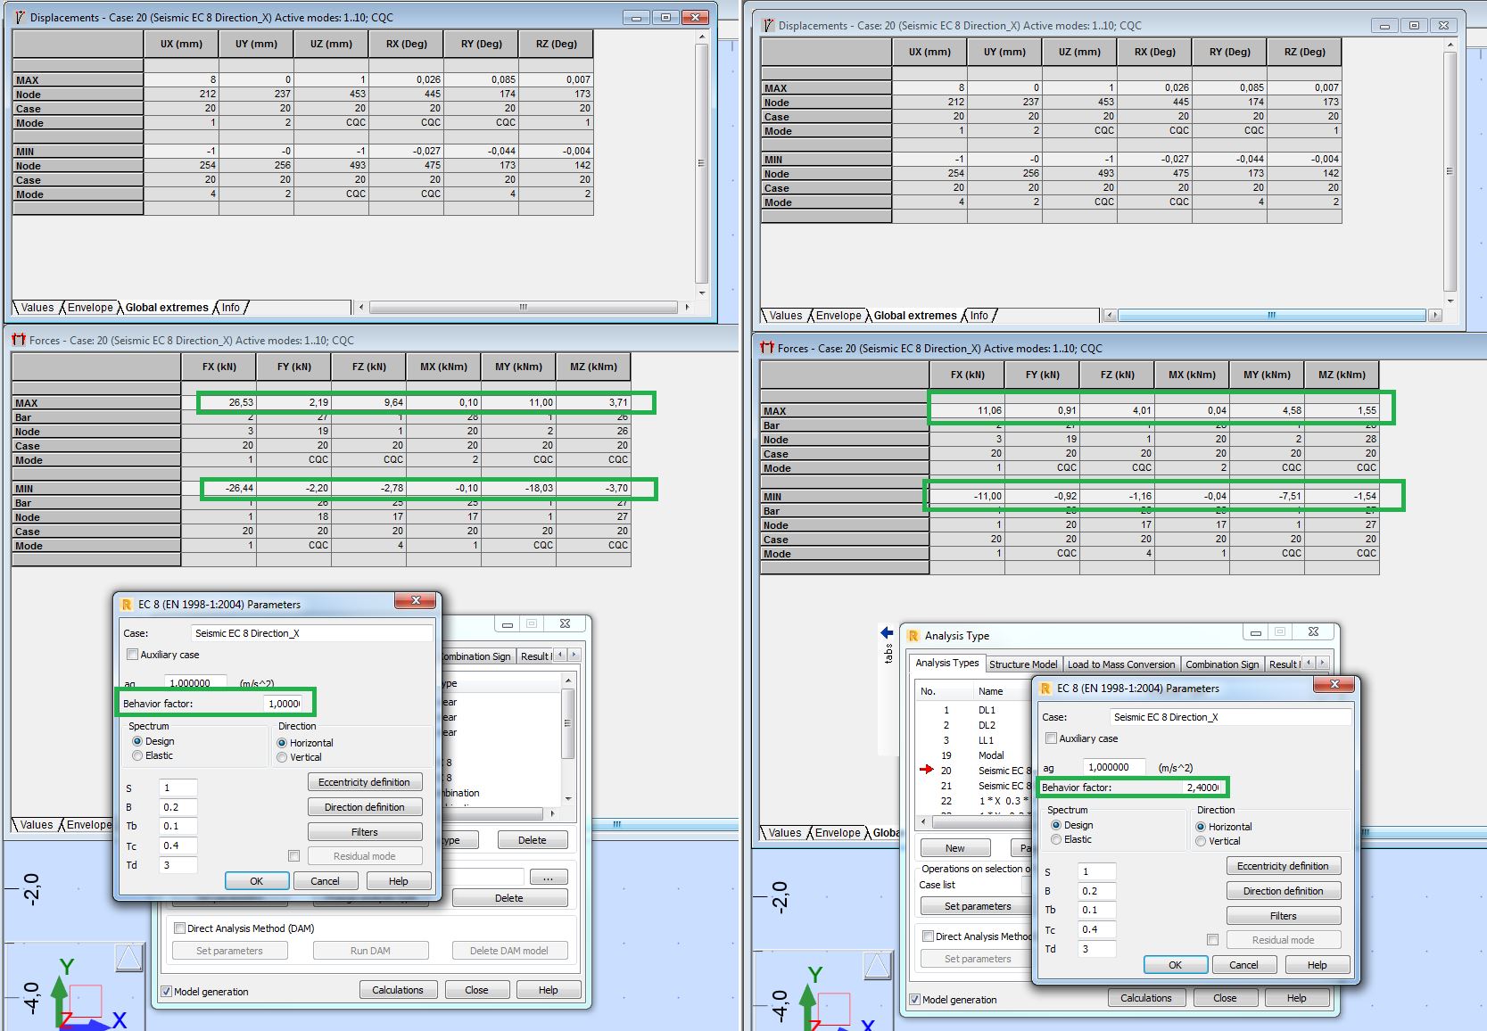Click the Forces window icon in the right capture

pyautogui.click(x=767, y=348)
